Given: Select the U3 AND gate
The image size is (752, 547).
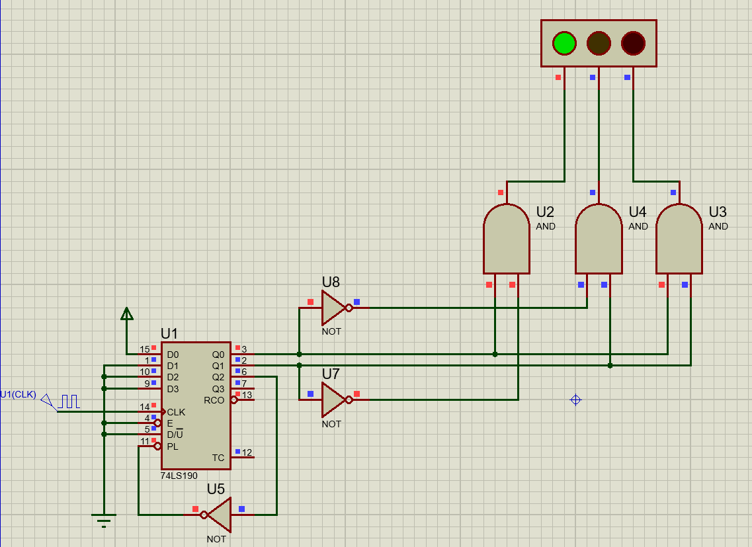Looking at the screenshot, I should (x=679, y=239).
